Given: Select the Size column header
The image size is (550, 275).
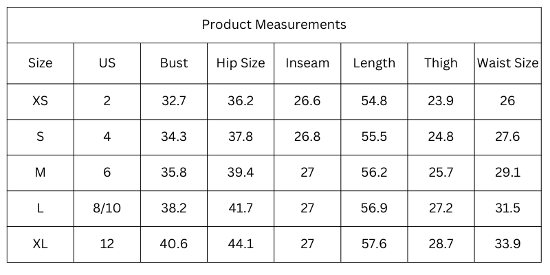Looking at the screenshot, I should (40, 63).
